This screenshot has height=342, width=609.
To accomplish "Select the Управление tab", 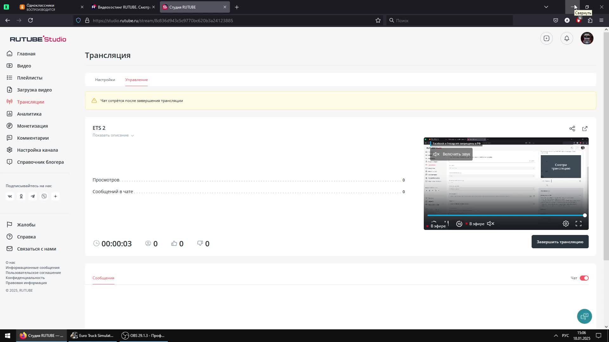I will [136, 80].
